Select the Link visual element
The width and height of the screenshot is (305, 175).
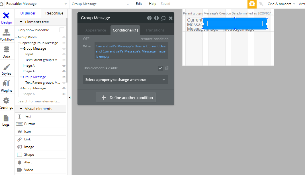coord(40,139)
